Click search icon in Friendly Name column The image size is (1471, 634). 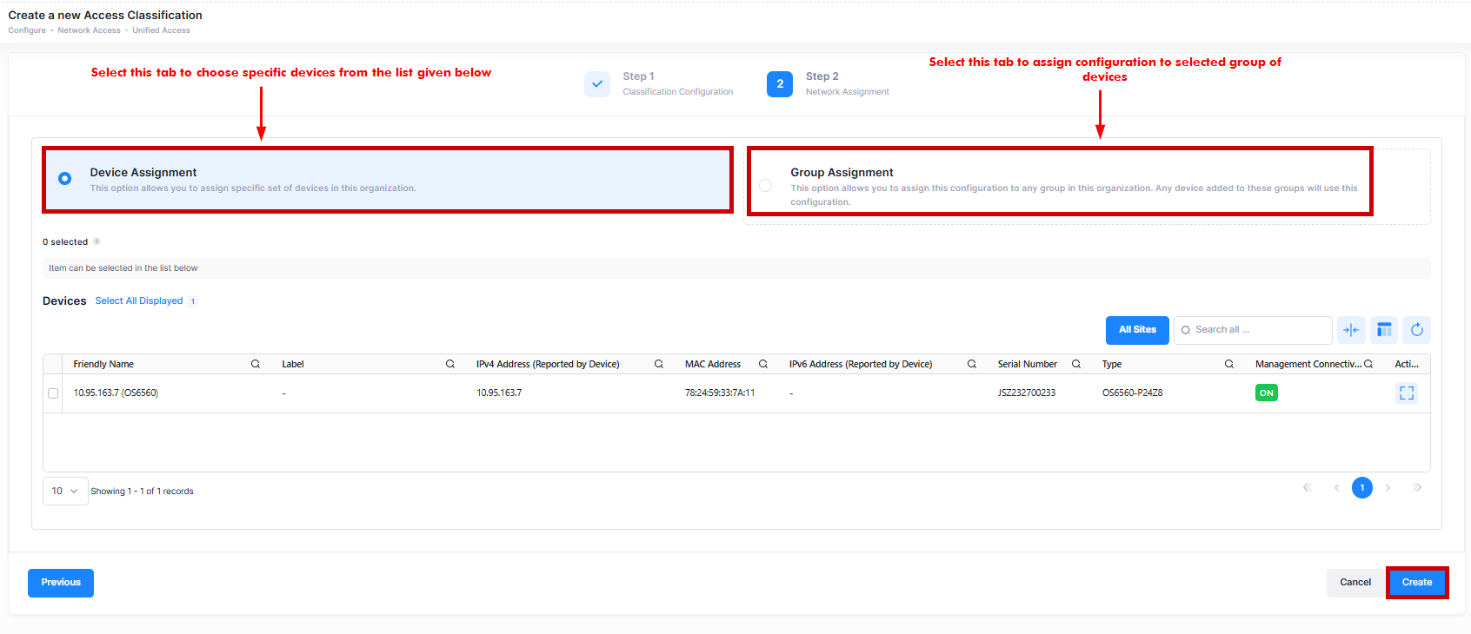point(256,365)
